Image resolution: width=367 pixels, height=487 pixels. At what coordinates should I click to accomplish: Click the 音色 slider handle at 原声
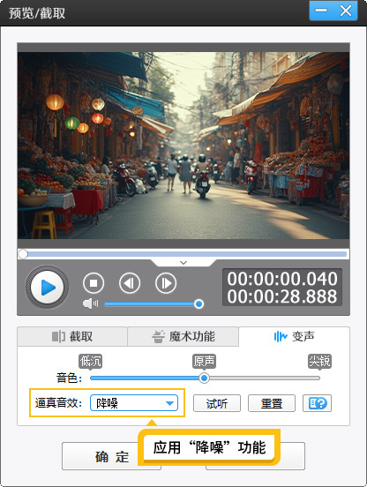(204, 378)
